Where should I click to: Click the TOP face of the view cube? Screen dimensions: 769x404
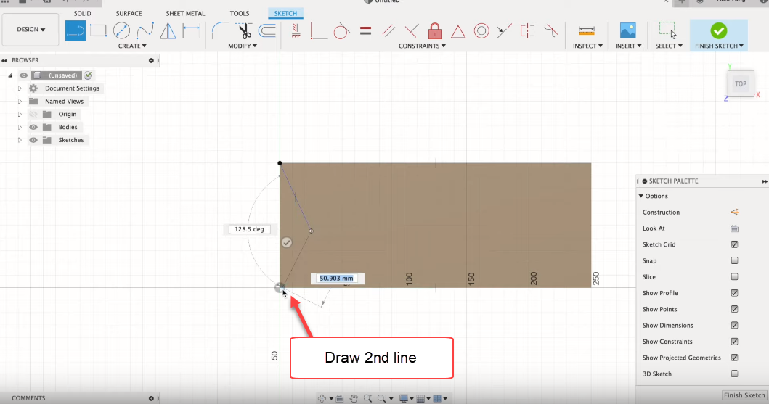[x=741, y=83]
